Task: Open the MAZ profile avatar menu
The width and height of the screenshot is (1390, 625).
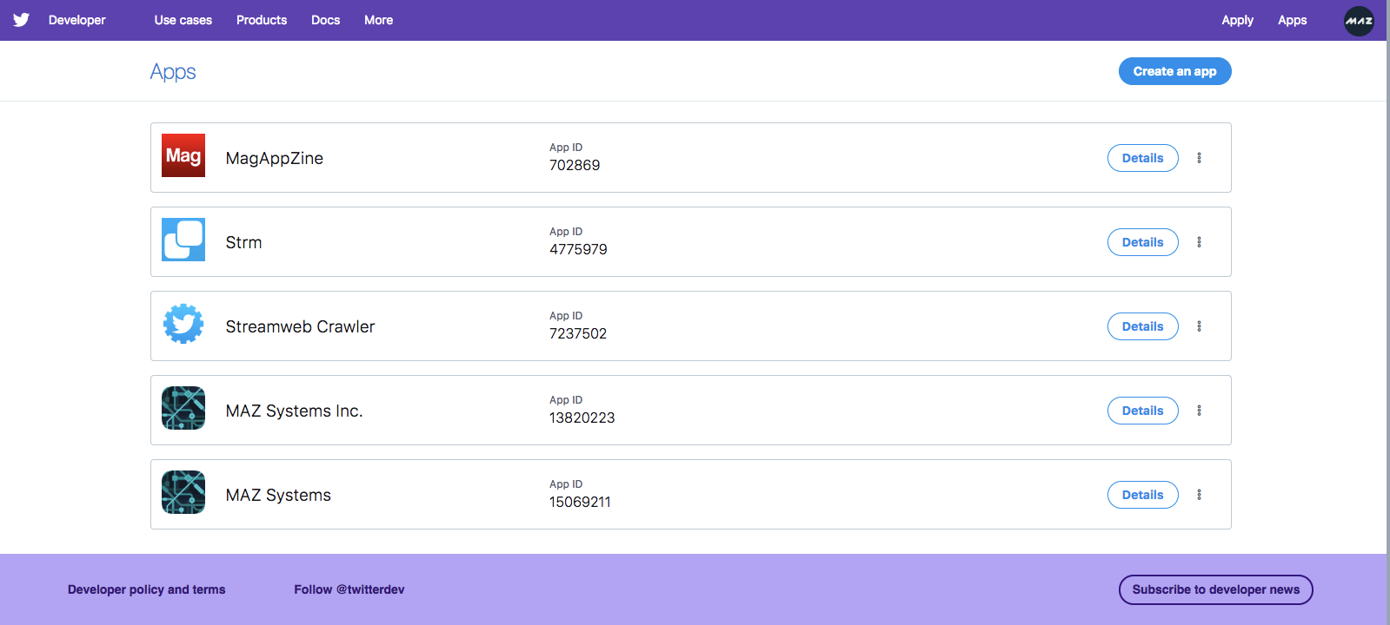Action: (x=1359, y=21)
